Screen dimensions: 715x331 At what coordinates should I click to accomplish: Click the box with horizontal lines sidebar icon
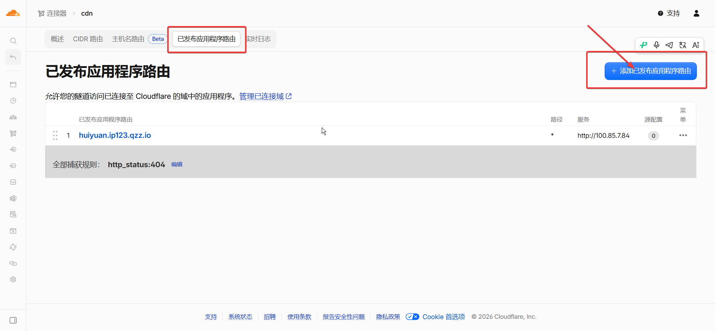13,166
